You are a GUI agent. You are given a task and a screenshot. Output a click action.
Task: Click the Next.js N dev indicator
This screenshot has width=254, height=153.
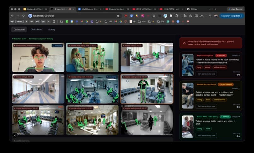[14, 135]
